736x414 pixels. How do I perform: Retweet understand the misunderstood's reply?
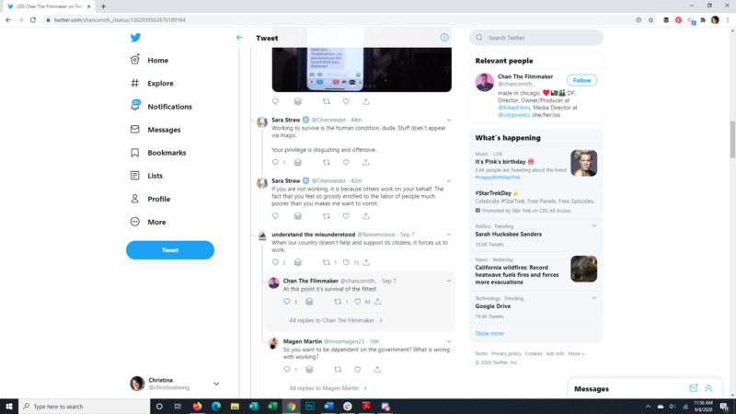click(326, 262)
